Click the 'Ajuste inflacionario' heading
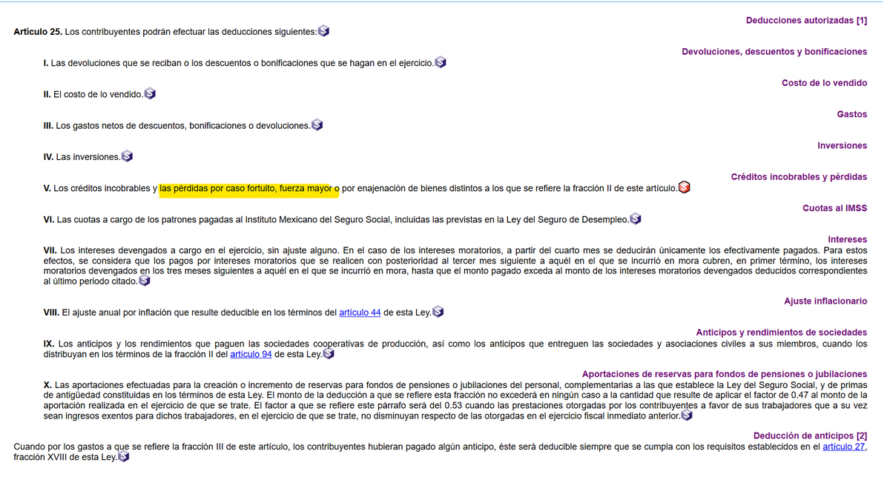 pos(825,301)
